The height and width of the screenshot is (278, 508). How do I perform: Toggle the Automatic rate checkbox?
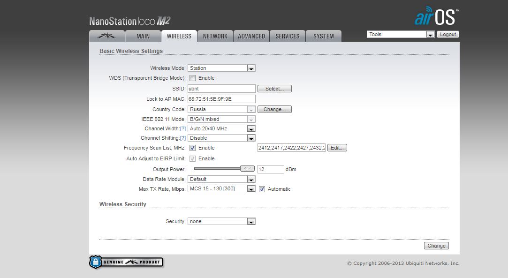pos(262,189)
